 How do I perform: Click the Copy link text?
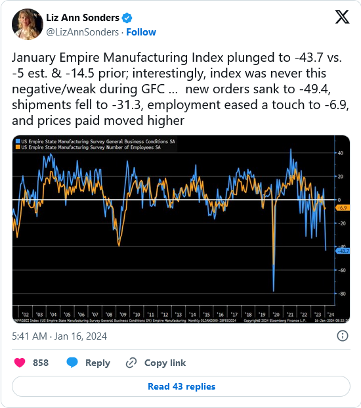pos(165,363)
